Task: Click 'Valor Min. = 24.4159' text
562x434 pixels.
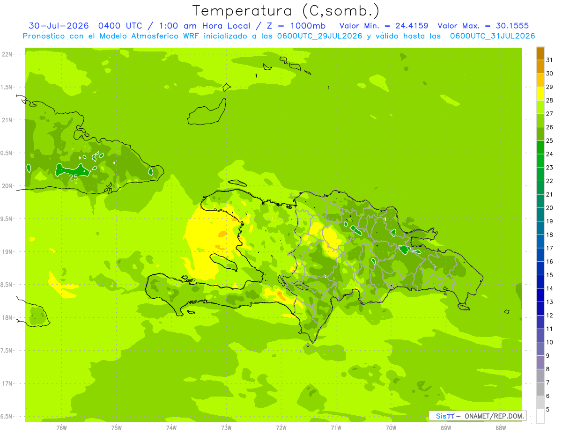Action: 384,26
